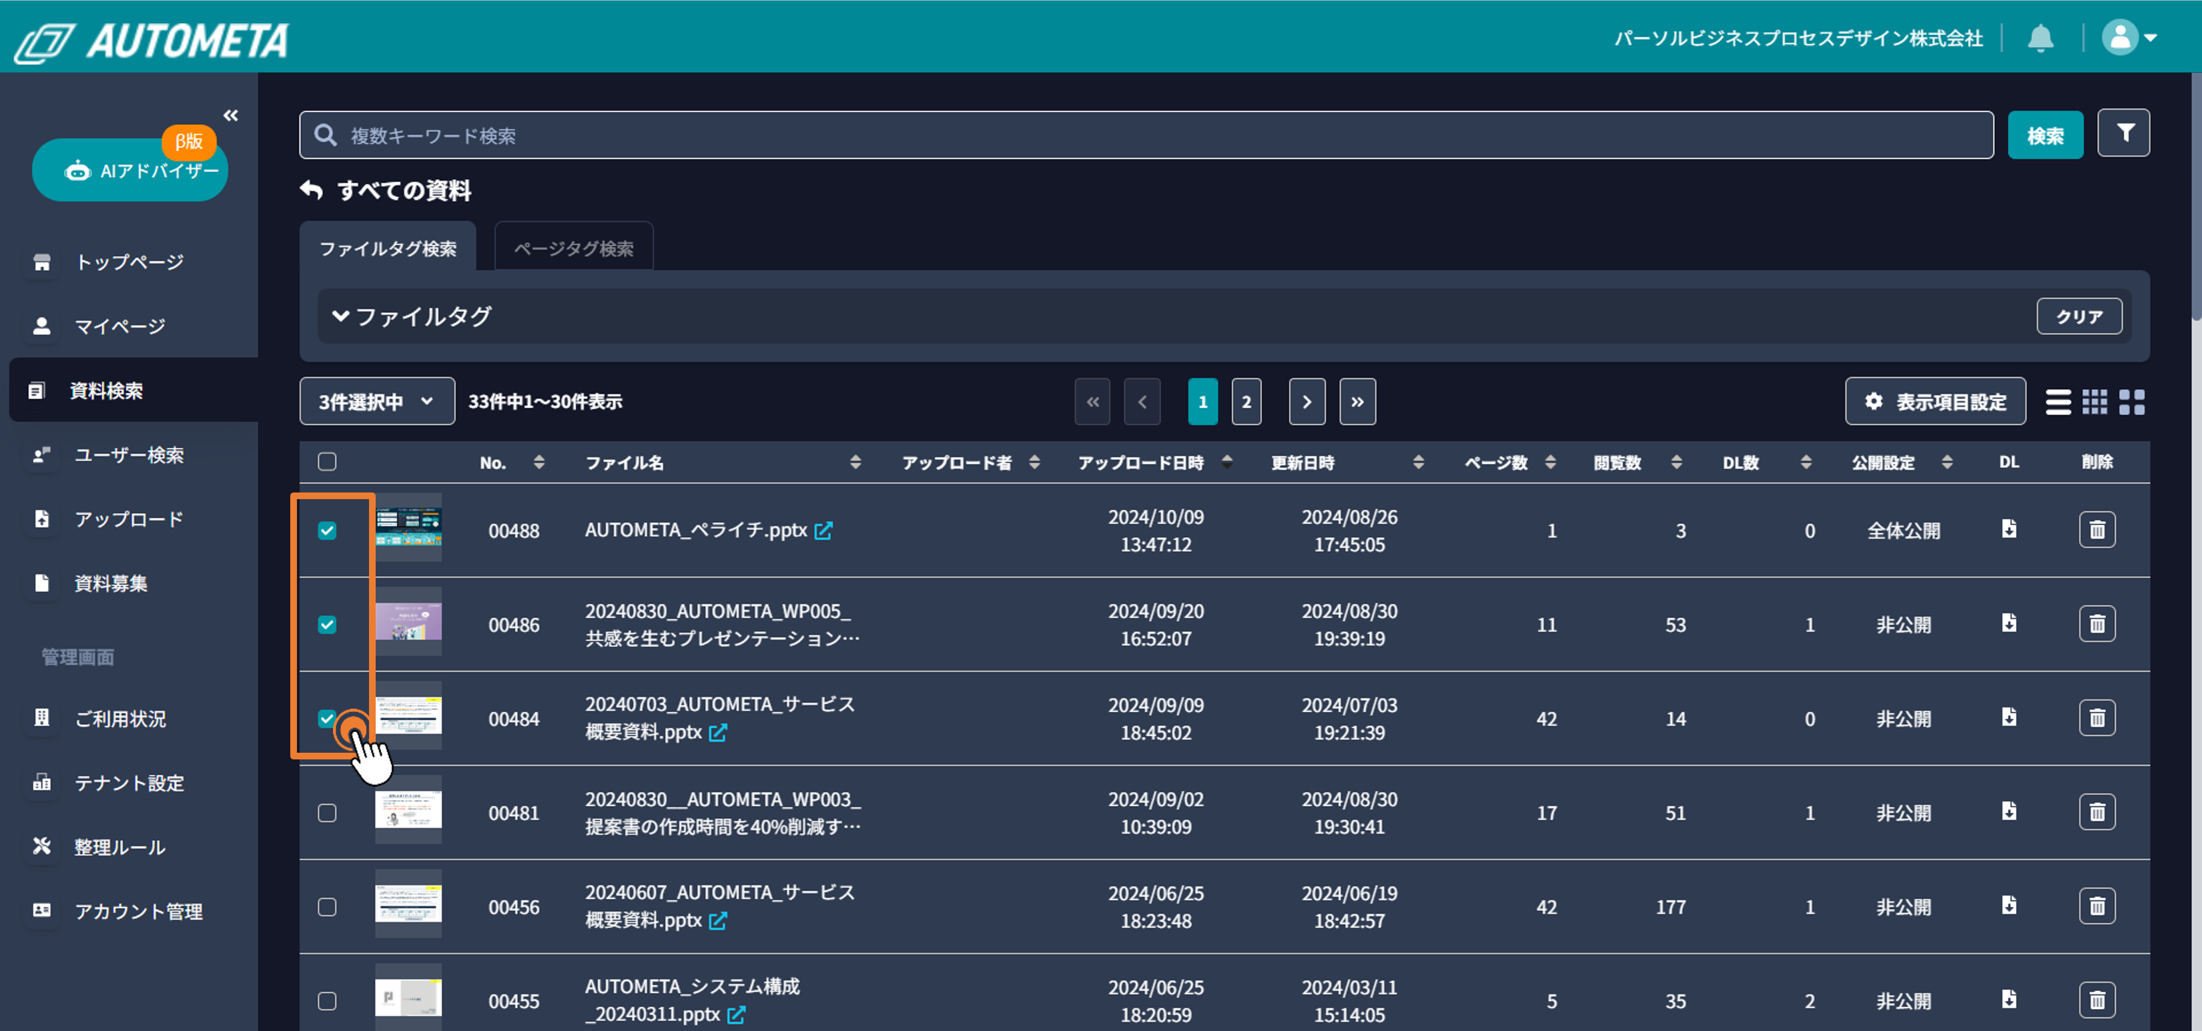Image resolution: width=2202 pixels, height=1031 pixels.
Task: Download file 00481
Action: 2008,810
